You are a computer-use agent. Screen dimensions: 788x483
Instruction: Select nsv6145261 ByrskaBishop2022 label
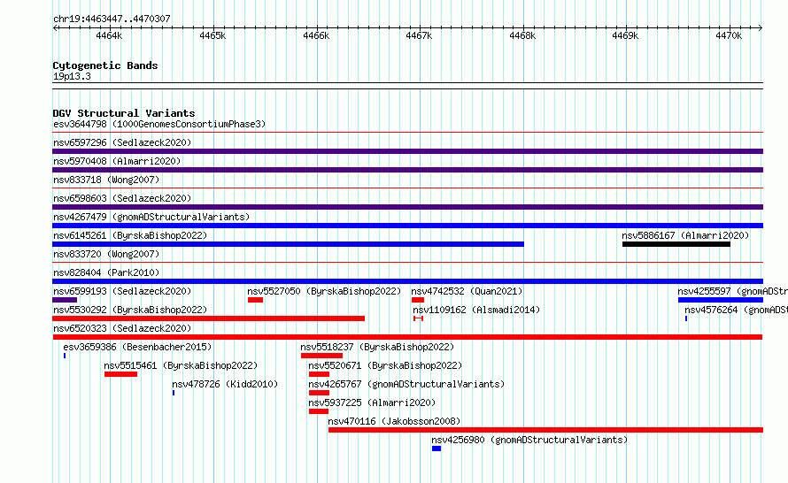130,235
